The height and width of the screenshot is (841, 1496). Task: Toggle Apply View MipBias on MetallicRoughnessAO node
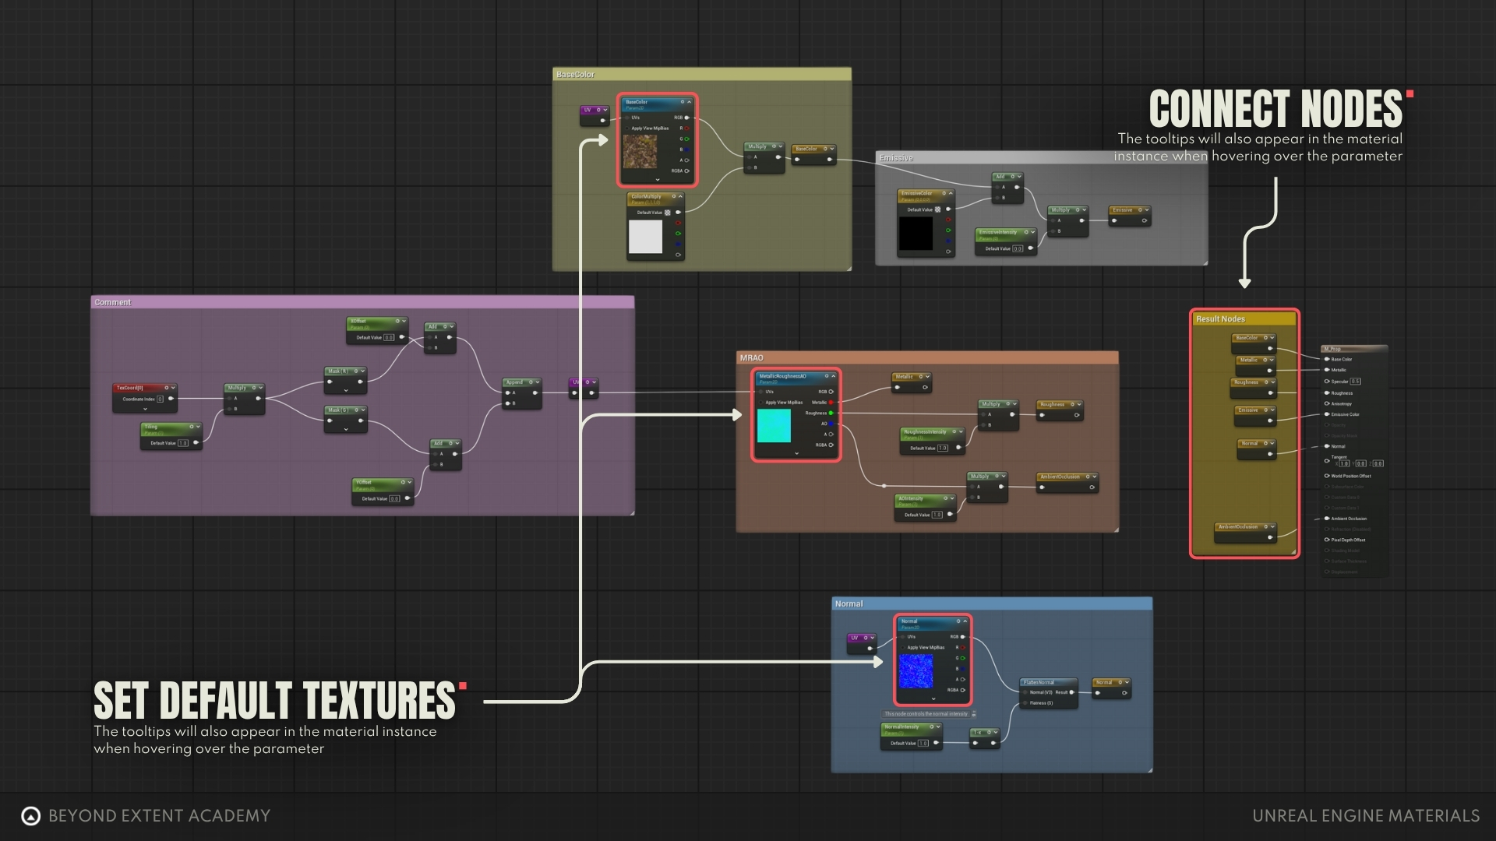pyautogui.click(x=761, y=403)
